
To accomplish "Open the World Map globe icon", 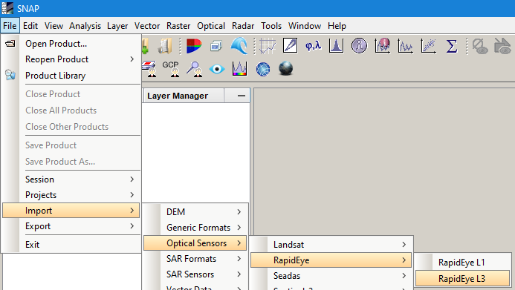I will click(263, 69).
